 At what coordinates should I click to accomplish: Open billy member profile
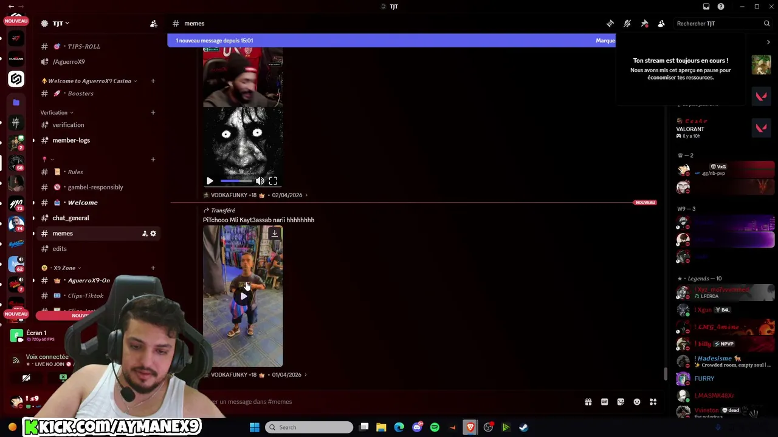[x=725, y=344]
